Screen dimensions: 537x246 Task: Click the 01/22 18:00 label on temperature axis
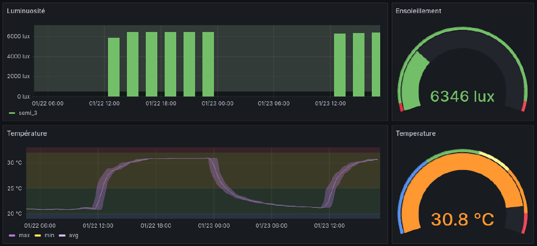pyautogui.click(x=156, y=226)
